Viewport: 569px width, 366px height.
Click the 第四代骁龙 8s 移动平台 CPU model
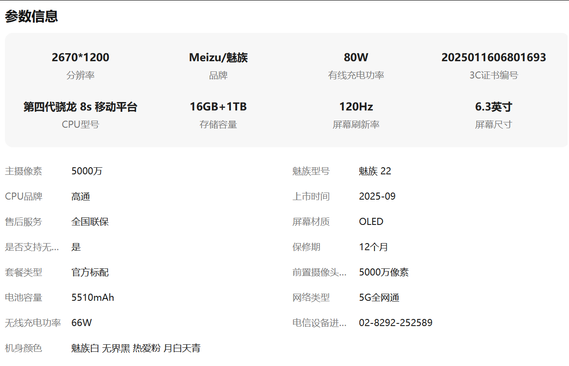pyautogui.click(x=80, y=107)
